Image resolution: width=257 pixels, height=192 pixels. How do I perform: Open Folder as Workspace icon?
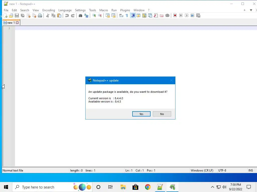162,15
